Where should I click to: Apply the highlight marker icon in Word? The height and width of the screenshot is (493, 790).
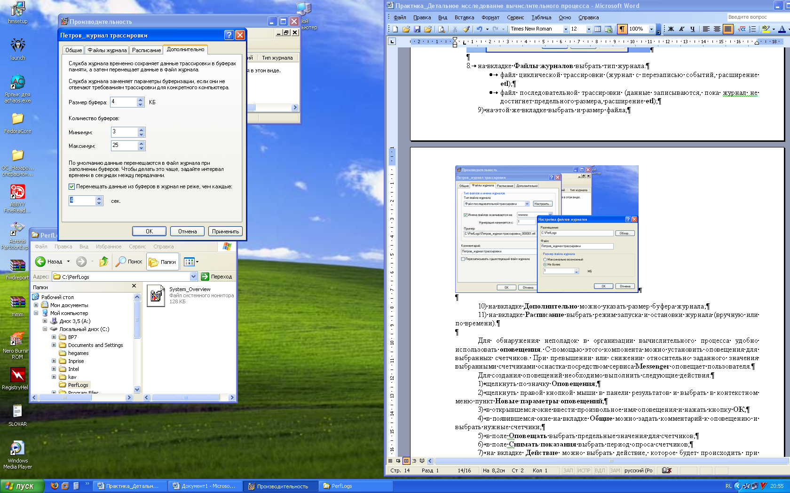[766, 29]
